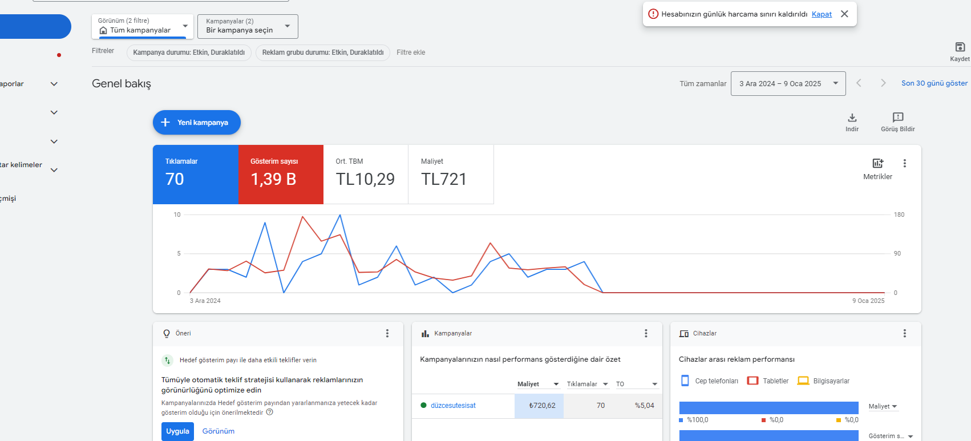
Task: Open the Görüş Bildir feedback icon
Action: tap(897, 118)
